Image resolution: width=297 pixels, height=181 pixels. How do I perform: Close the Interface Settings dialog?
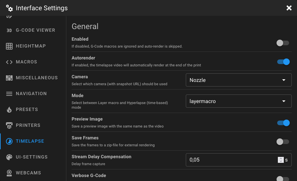[x=289, y=8]
